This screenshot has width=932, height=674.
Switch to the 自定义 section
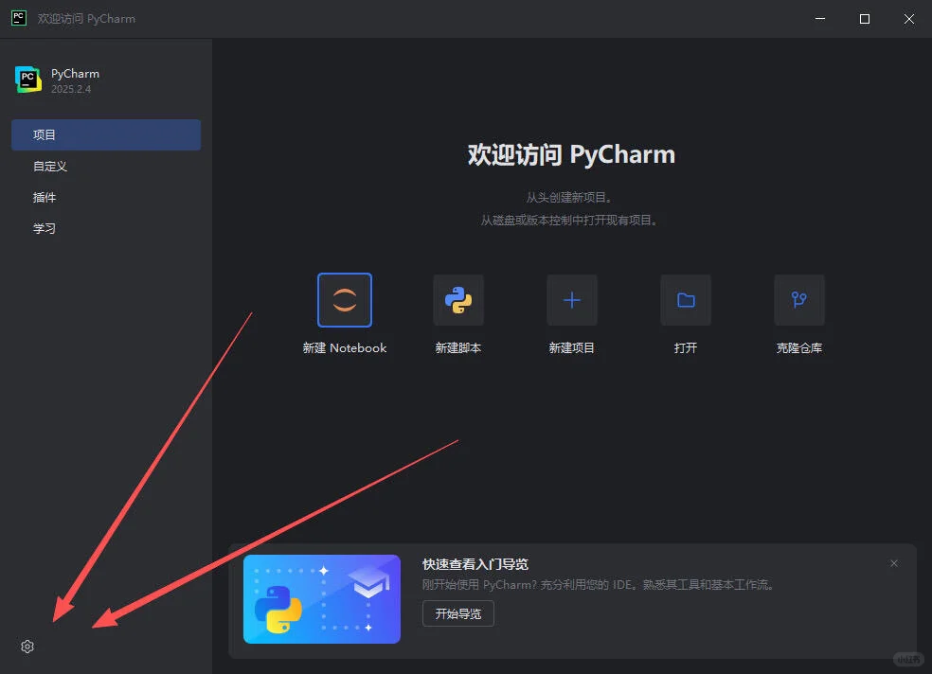[49, 166]
